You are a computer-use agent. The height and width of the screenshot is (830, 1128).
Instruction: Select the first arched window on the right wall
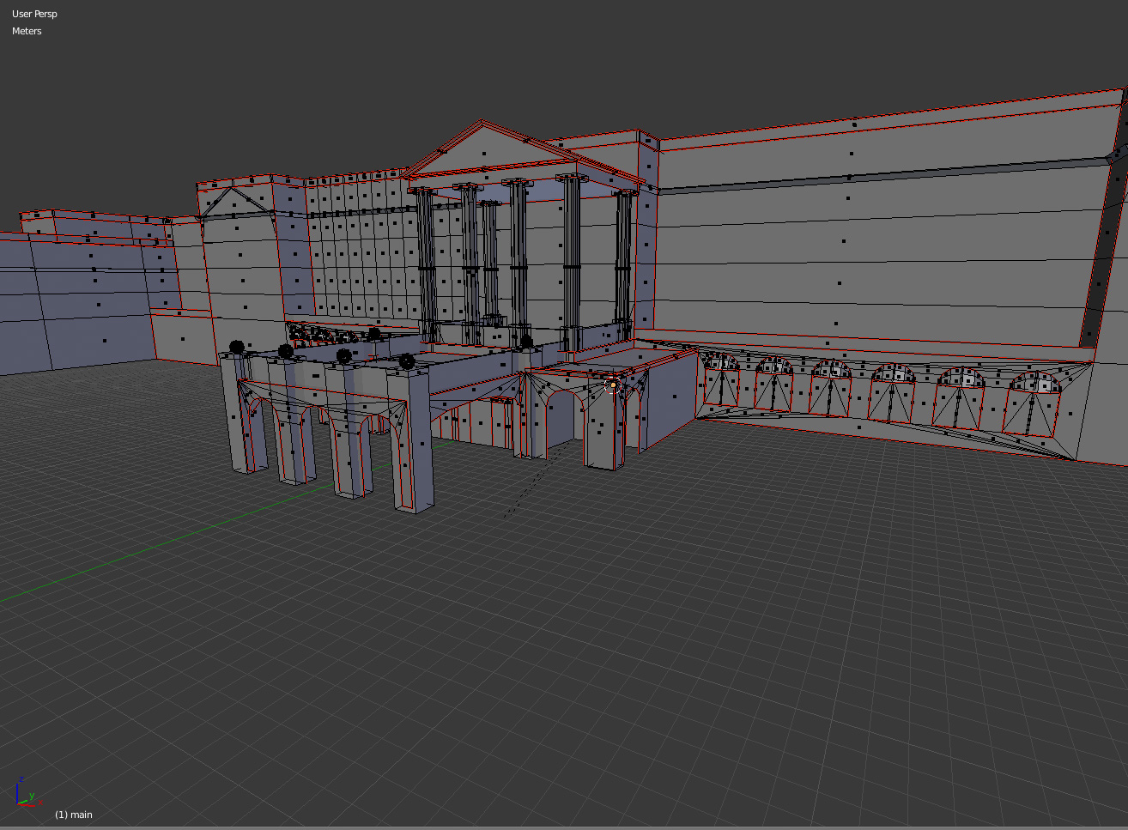coord(721,384)
